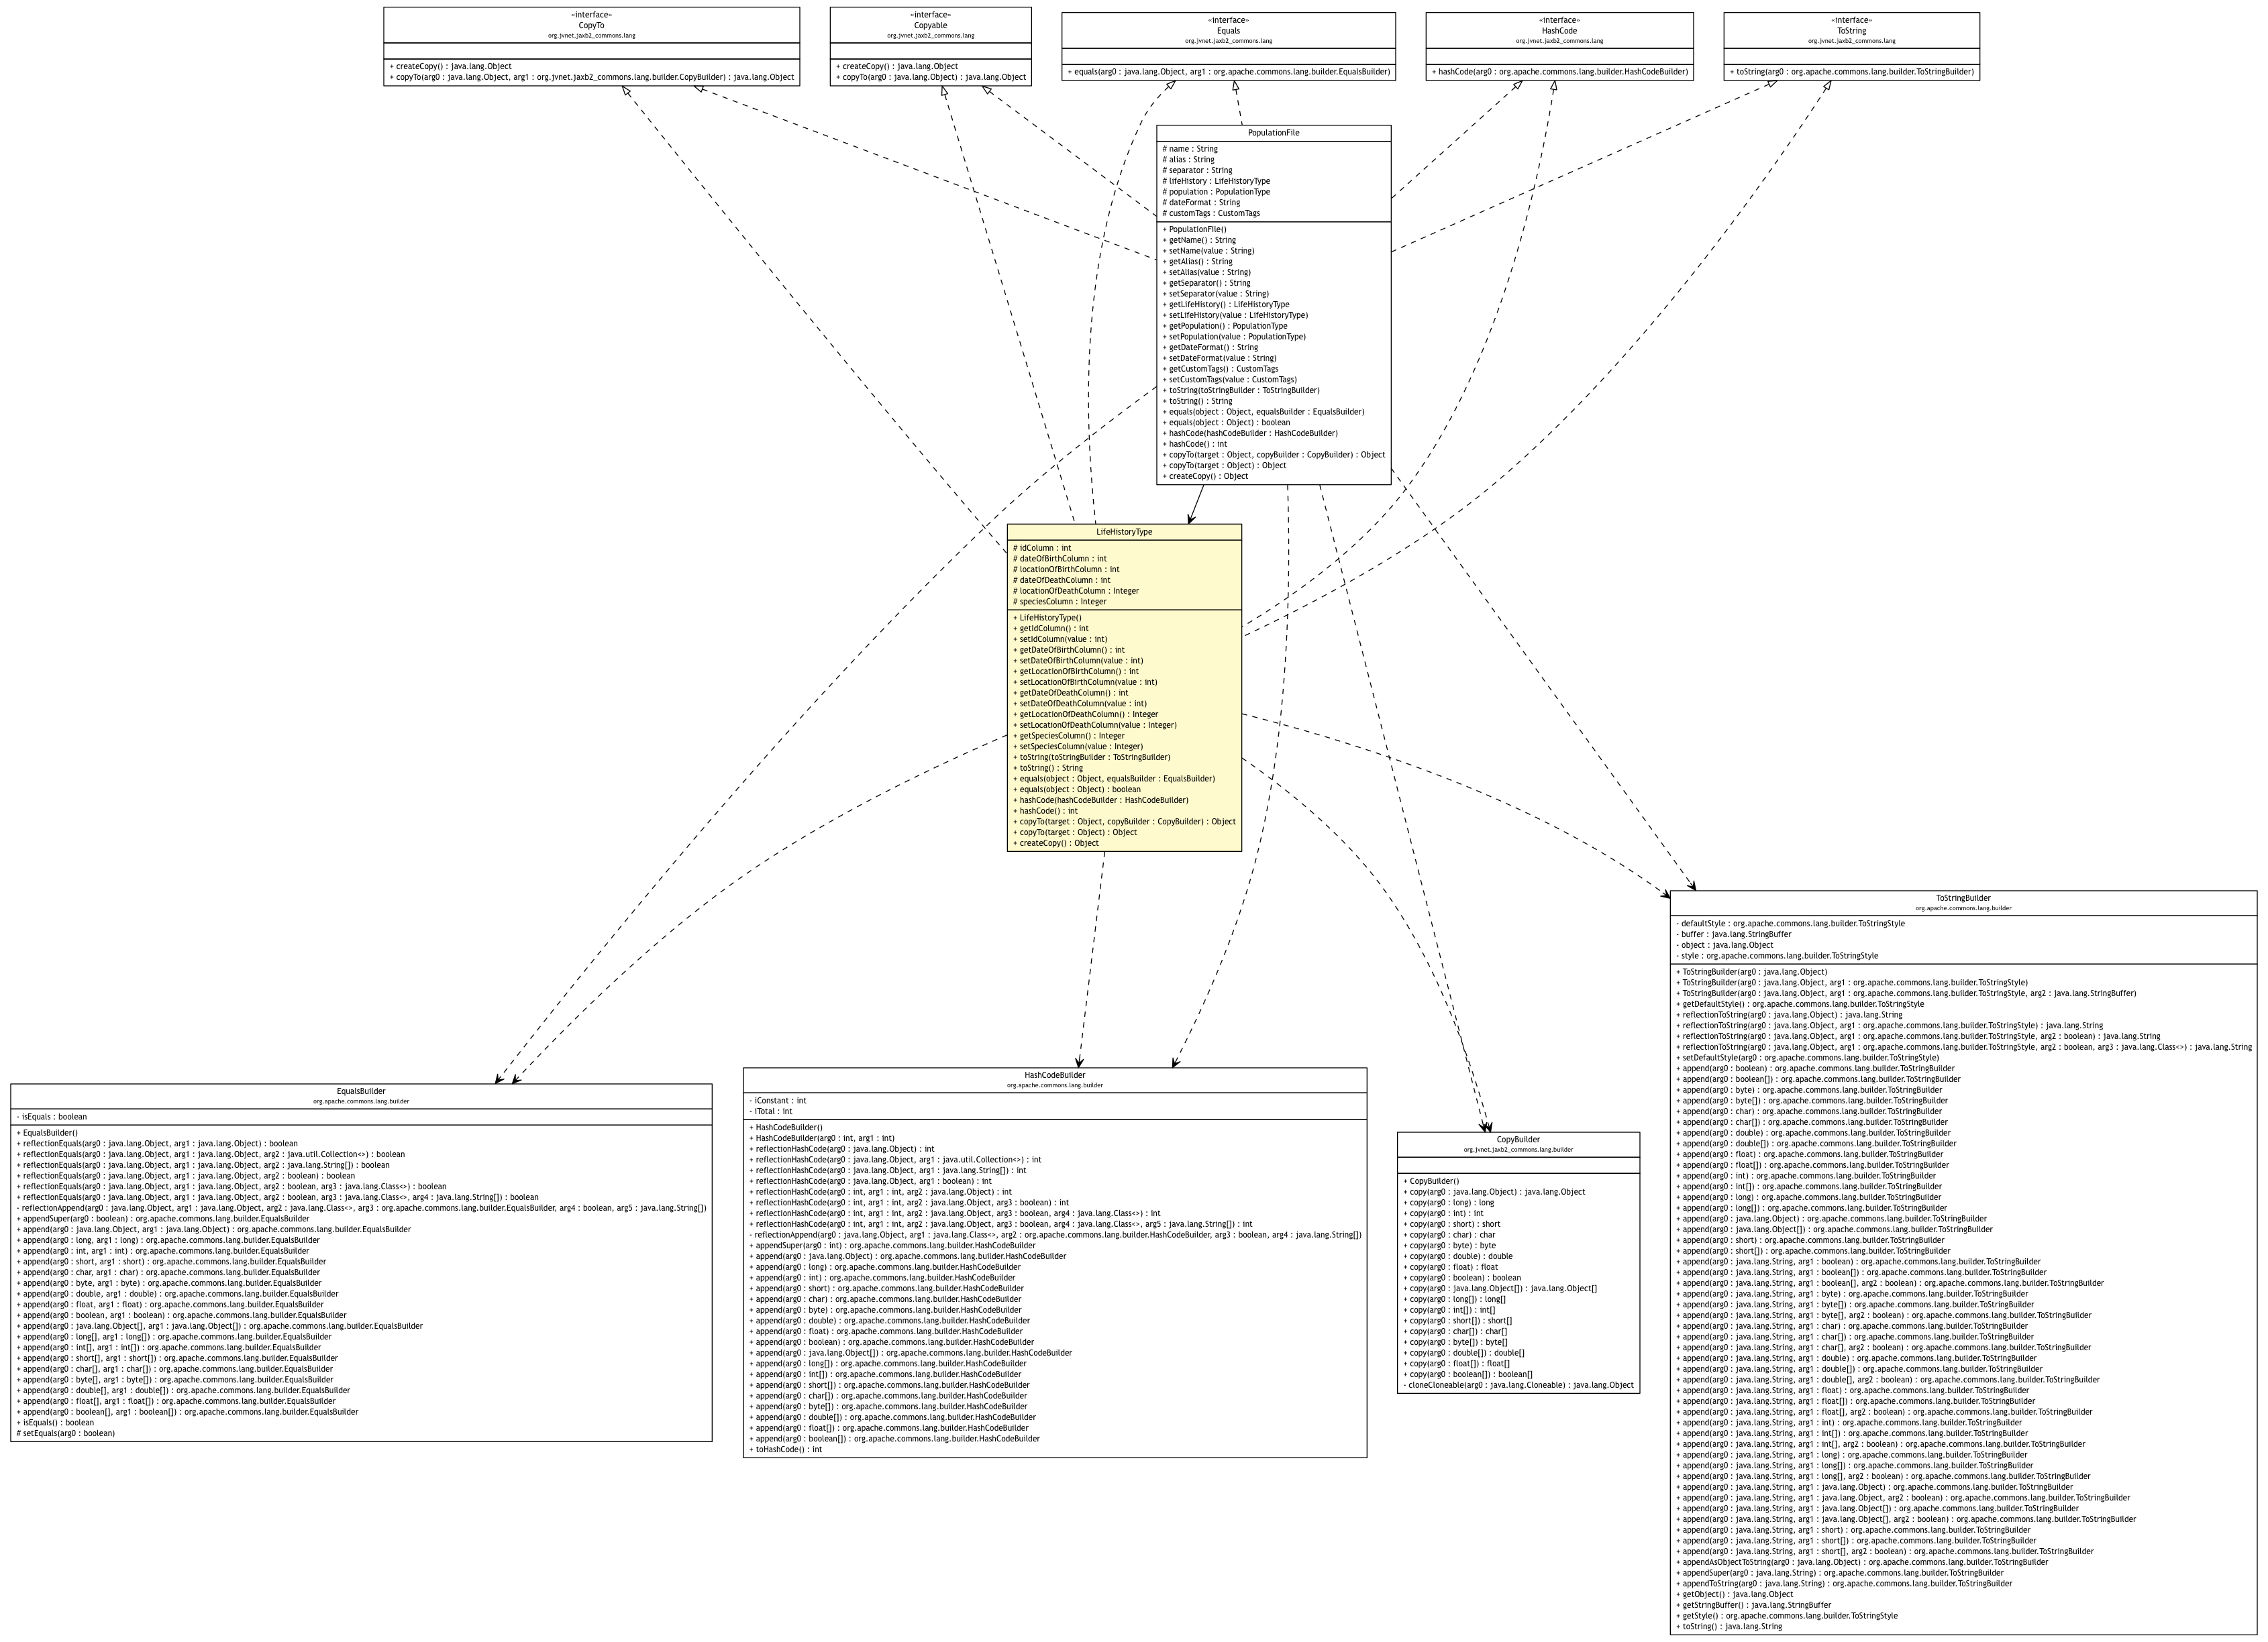
Task: Click '# dateOfDeathColumn : int' field
Action: point(1061,581)
